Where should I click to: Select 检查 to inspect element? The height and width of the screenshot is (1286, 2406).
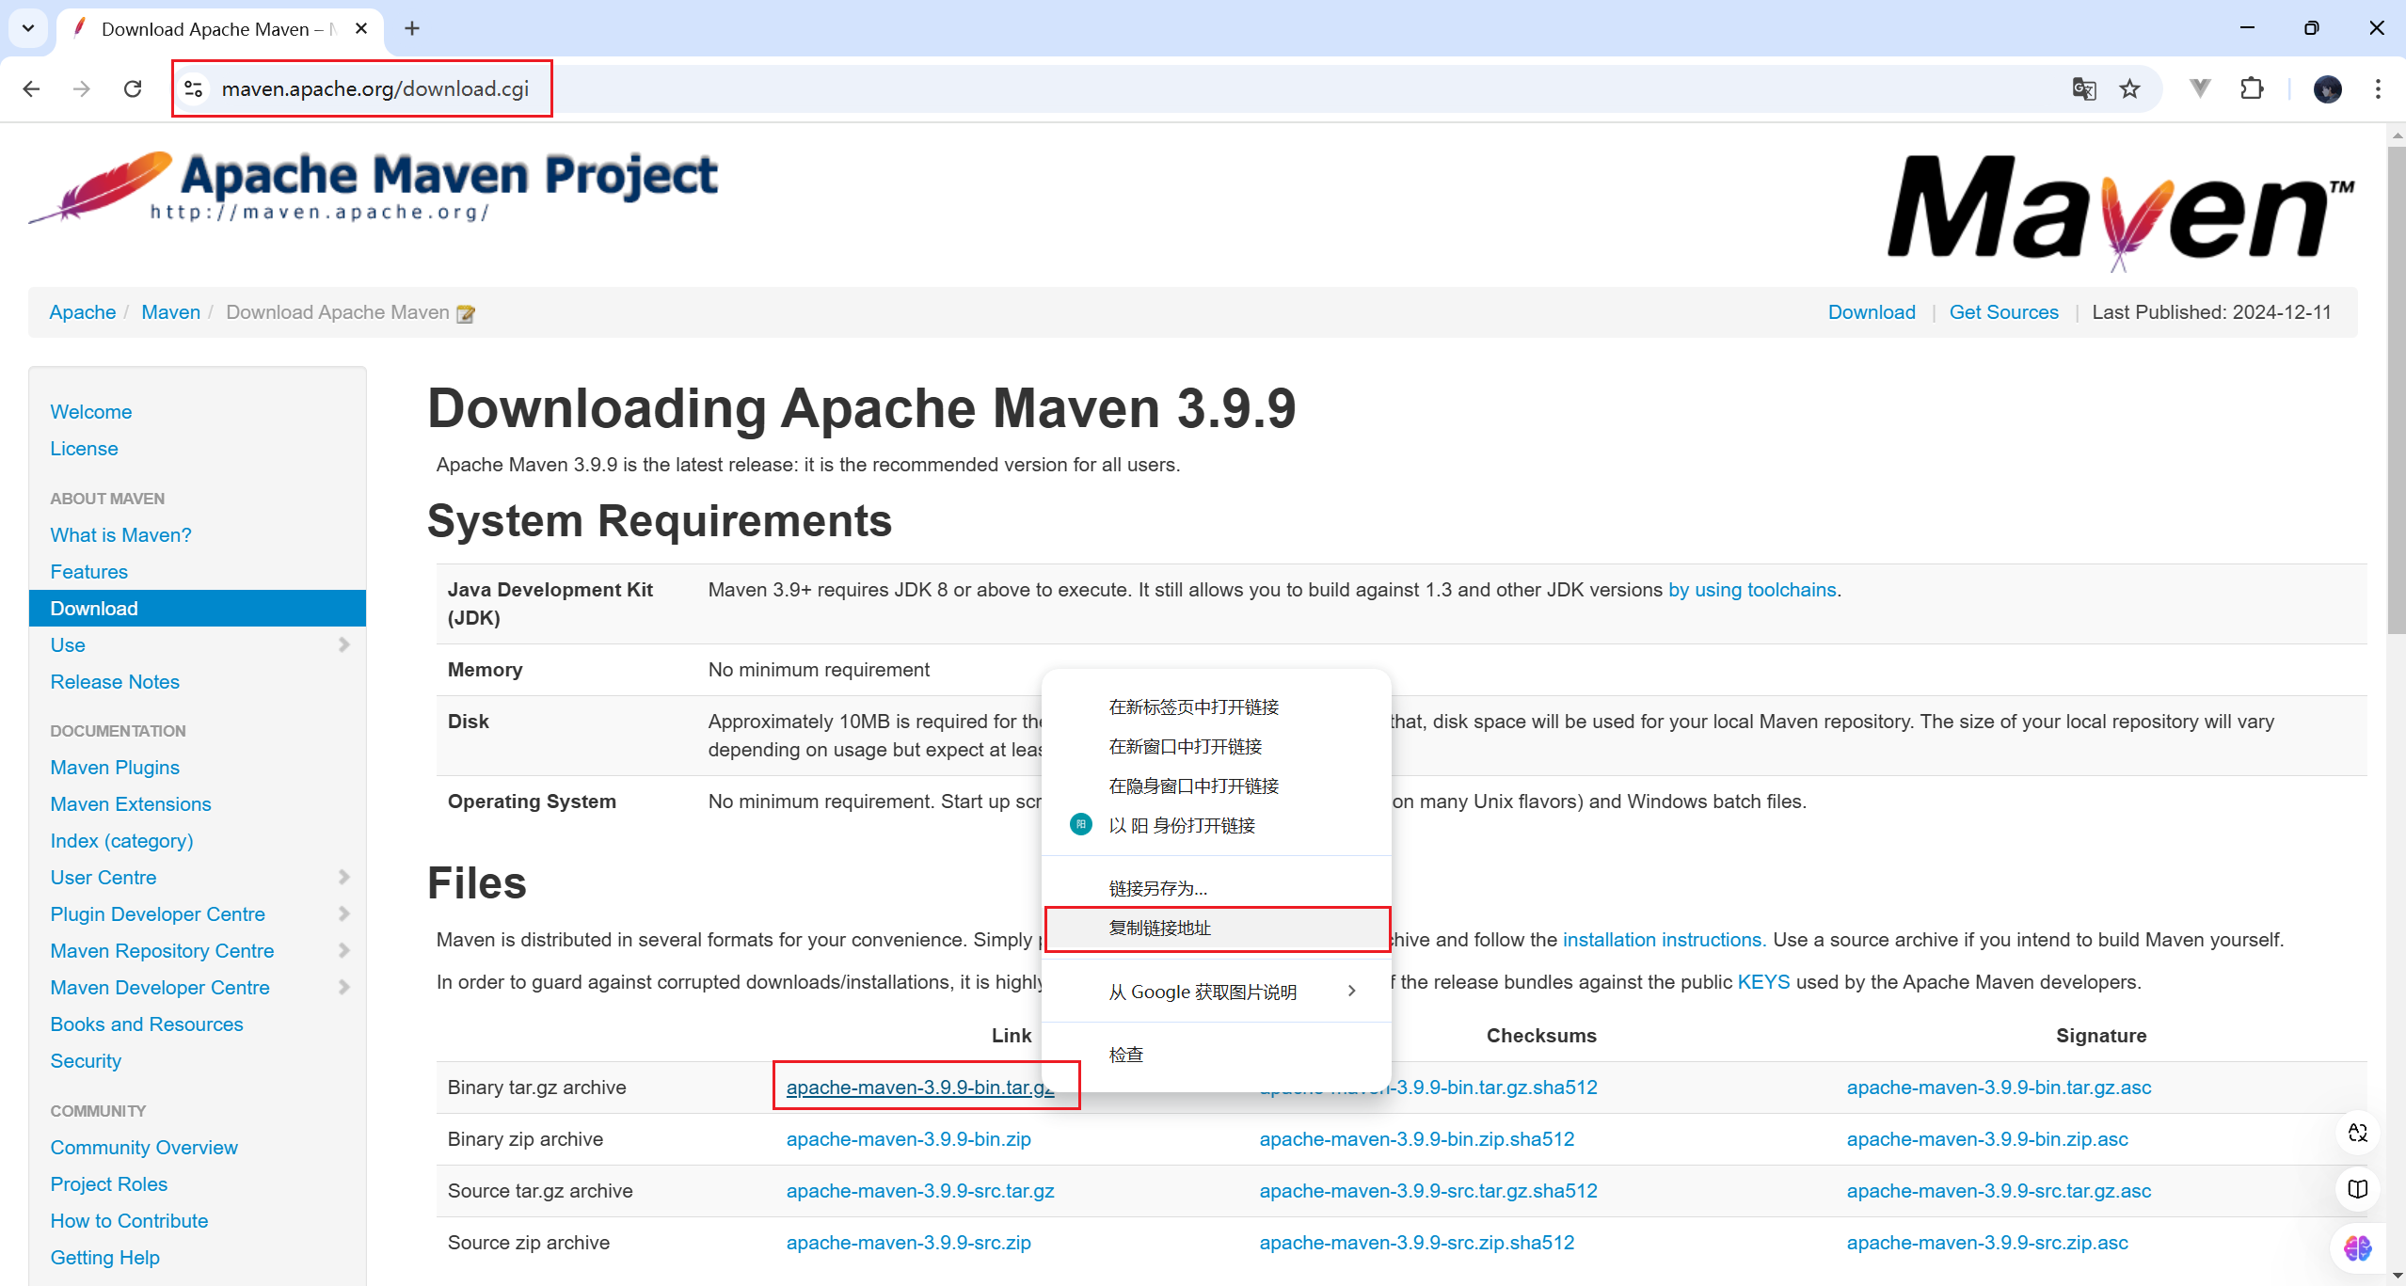click(1217, 1055)
